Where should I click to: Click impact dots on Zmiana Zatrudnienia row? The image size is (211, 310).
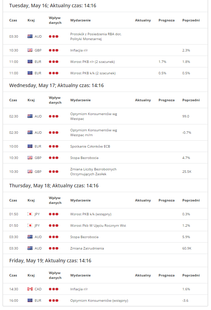(53, 248)
